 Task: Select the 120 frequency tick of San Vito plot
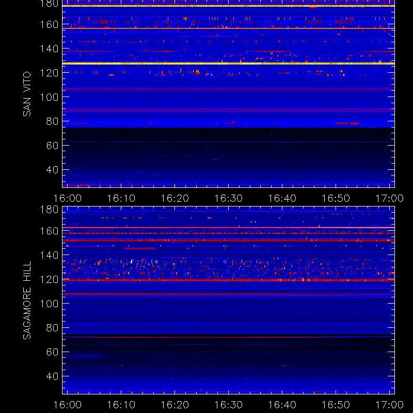[x=49, y=73]
